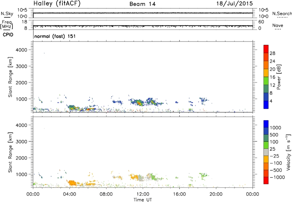Click the '−100' label on Velocity colorbar
292x202 pixels.
tap(276, 163)
